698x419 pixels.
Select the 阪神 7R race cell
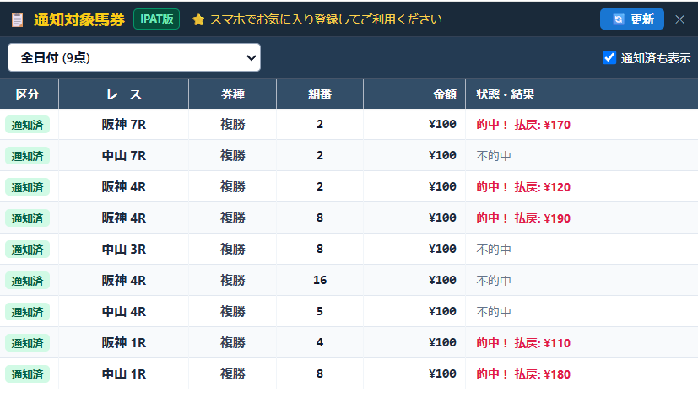124,125
